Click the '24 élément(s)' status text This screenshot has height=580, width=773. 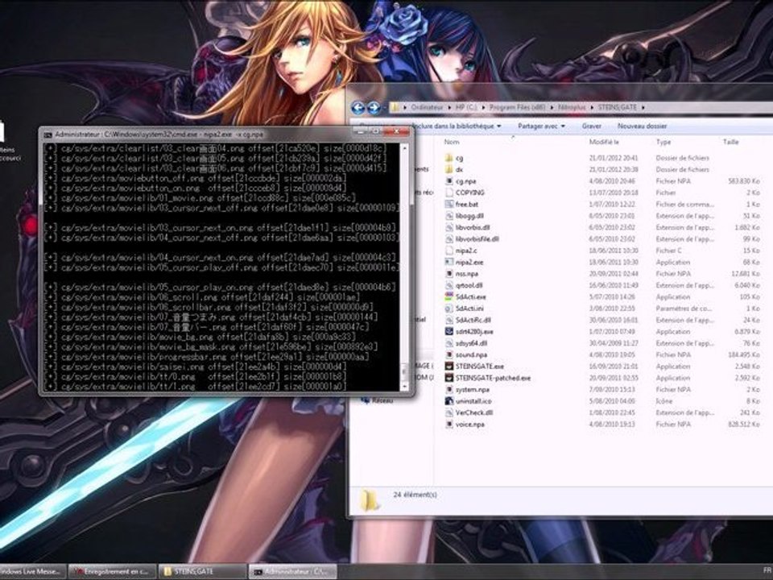pos(415,494)
